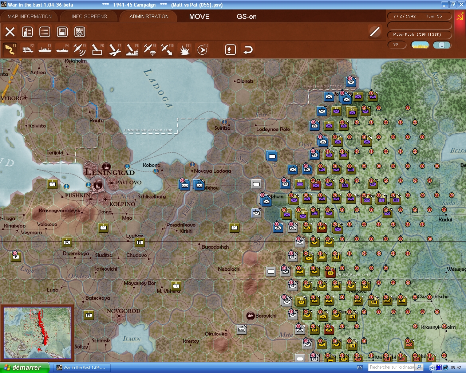Click the weather field indicator icon
Screen dimensions: 466x373
pyautogui.click(x=420, y=45)
